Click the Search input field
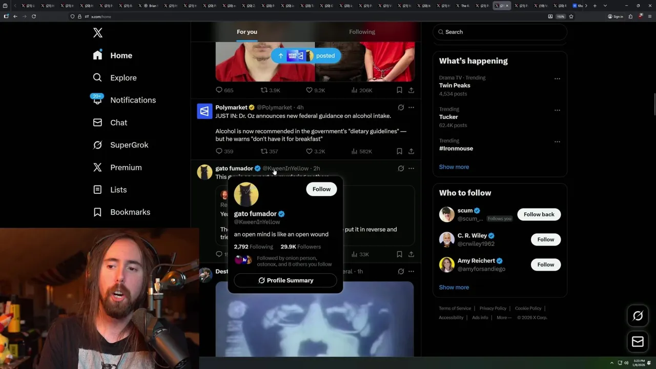Screen dimensions: 656x369 click(x=500, y=32)
